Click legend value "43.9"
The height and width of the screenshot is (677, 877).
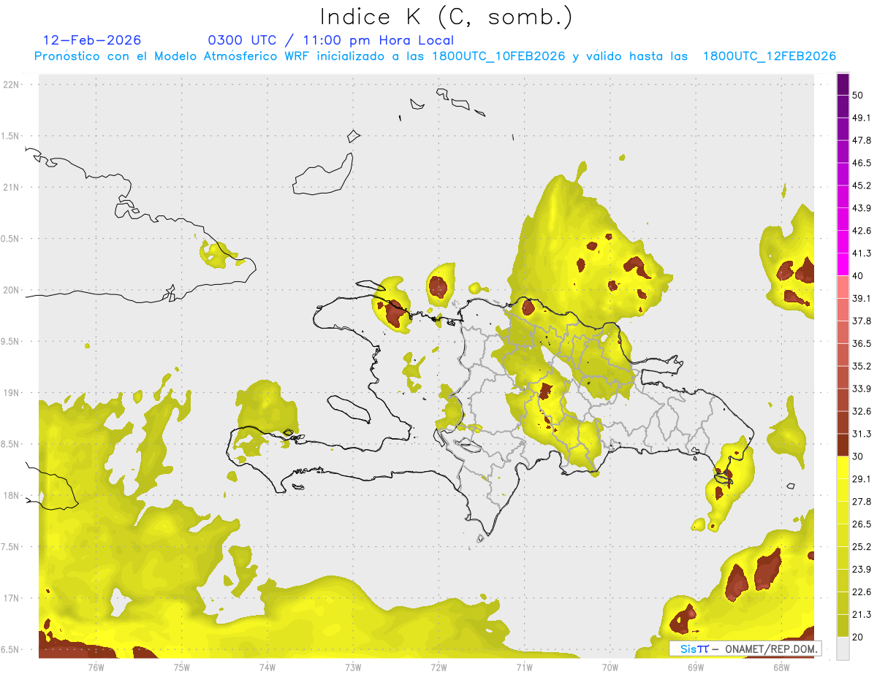862,208
